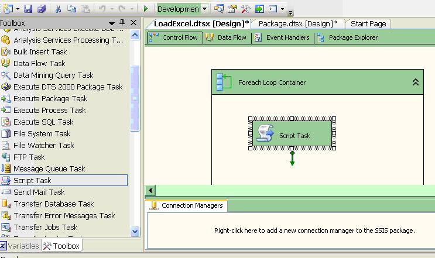Open the Start Page tab
The width and height of the screenshot is (435, 258).
pyautogui.click(x=368, y=24)
